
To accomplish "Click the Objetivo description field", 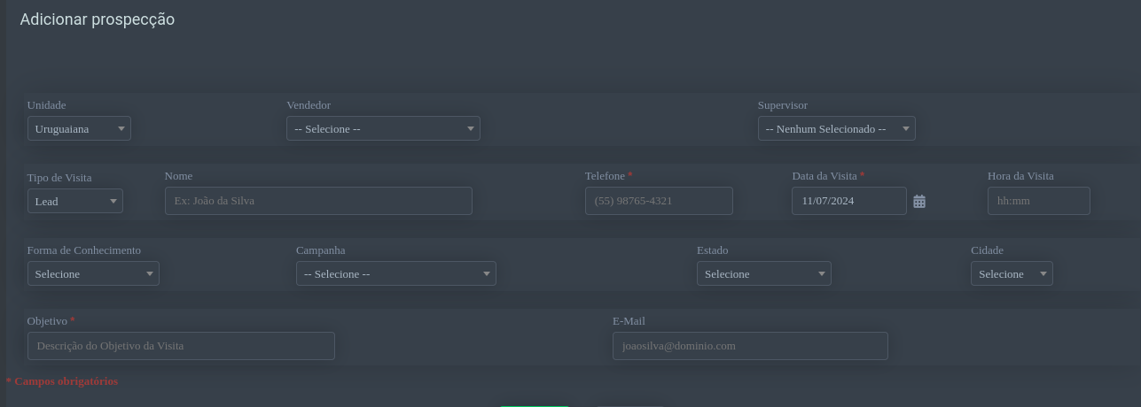I will (x=181, y=346).
